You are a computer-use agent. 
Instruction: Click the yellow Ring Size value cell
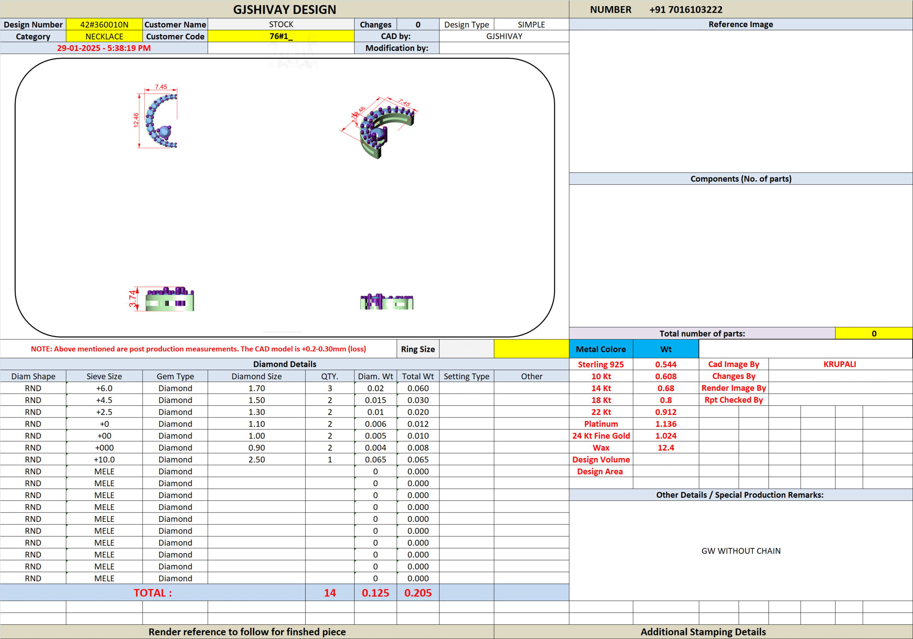click(x=531, y=349)
